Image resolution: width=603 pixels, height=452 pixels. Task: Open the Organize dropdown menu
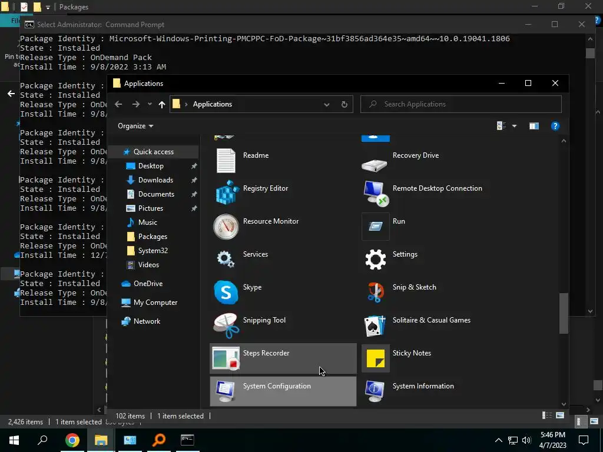point(135,126)
